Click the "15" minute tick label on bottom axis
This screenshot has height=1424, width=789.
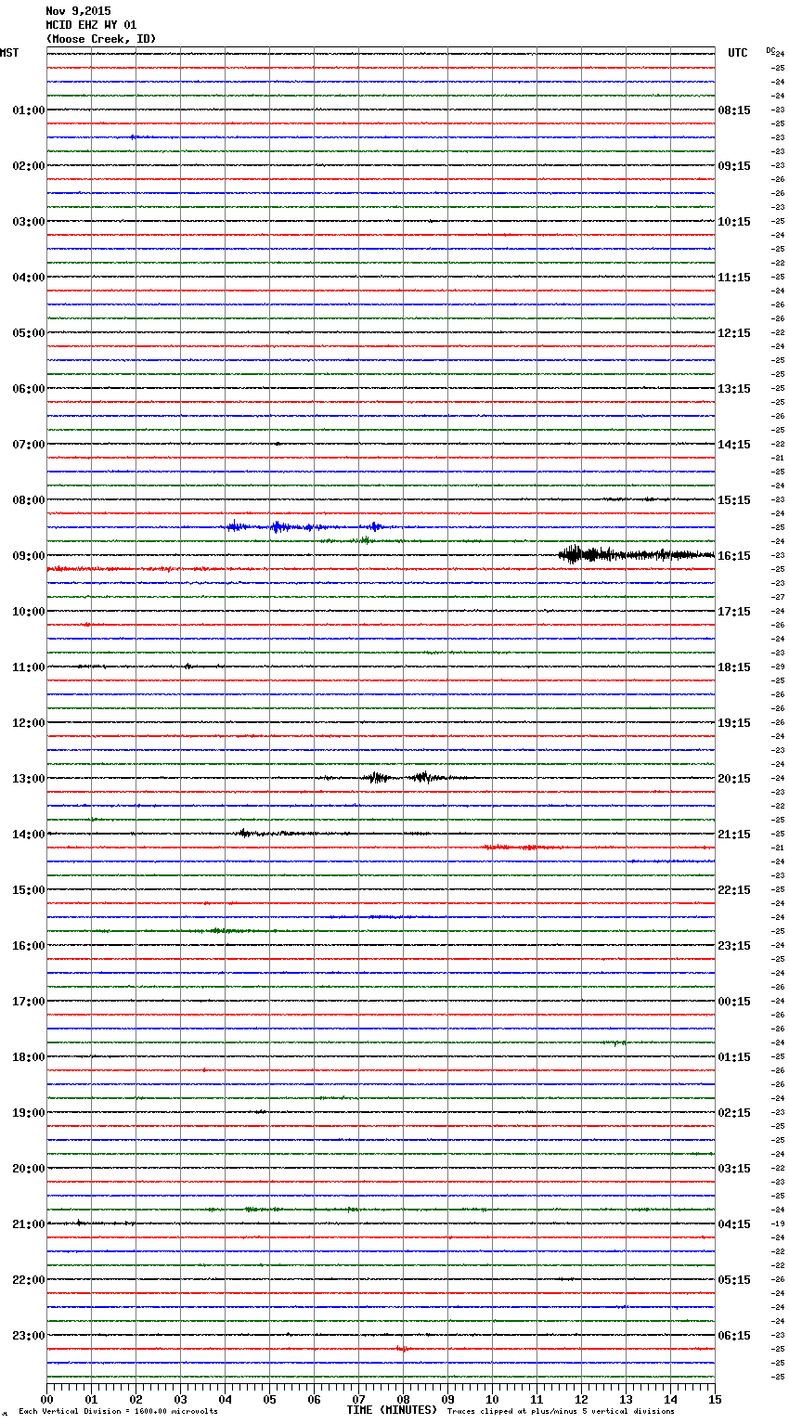tap(715, 1399)
